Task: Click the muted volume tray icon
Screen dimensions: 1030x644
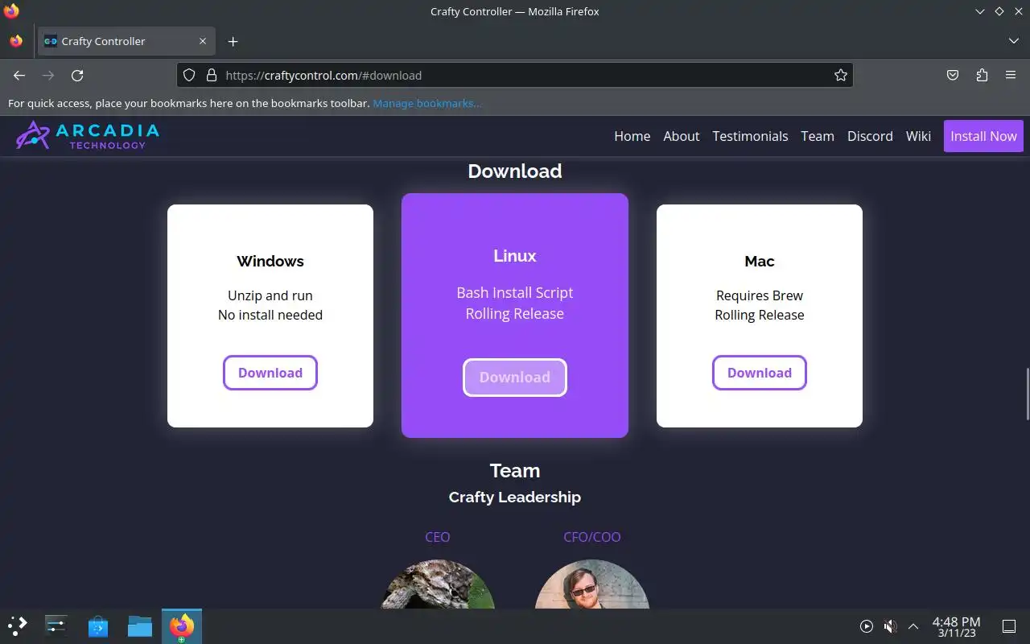Action: (x=890, y=626)
